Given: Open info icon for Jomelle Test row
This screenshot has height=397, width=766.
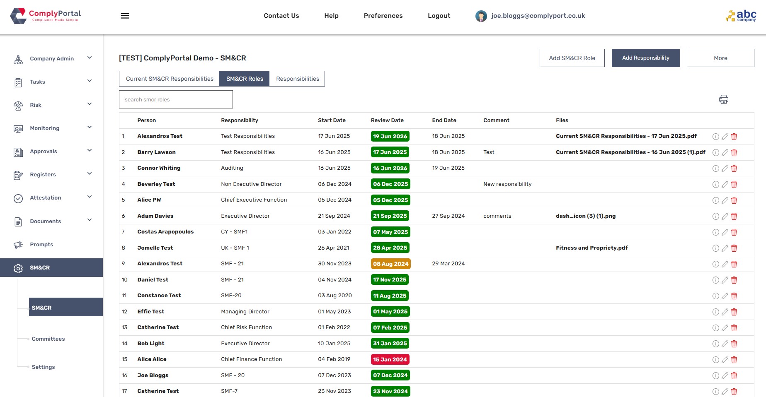Looking at the screenshot, I should tap(715, 248).
